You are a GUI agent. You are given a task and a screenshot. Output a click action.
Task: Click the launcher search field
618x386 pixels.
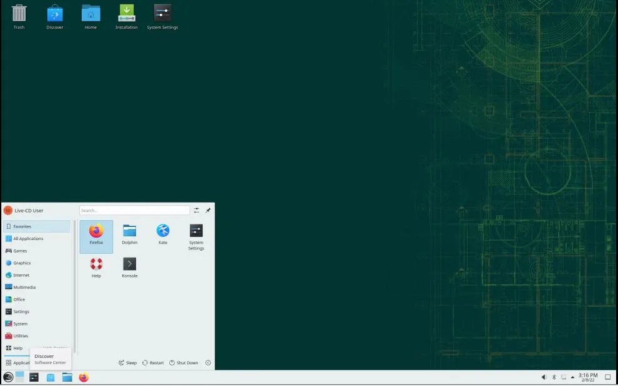pyautogui.click(x=134, y=210)
